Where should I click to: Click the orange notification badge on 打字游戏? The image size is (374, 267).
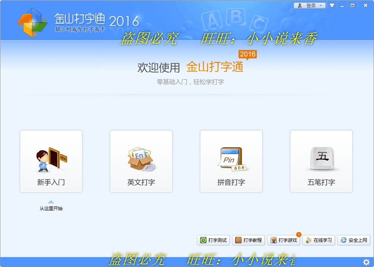pos(298,235)
